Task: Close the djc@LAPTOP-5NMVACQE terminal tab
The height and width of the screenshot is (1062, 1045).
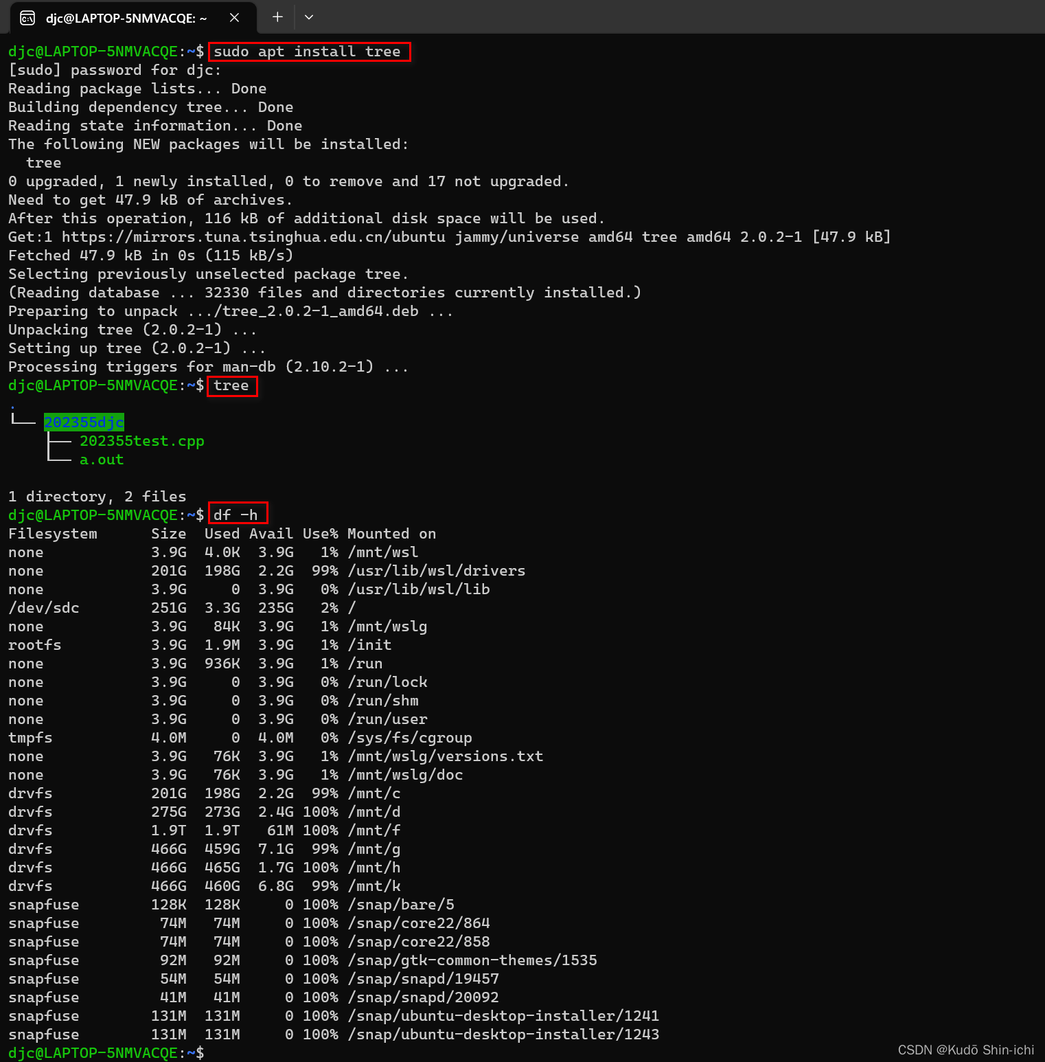Action: pyautogui.click(x=234, y=18)
